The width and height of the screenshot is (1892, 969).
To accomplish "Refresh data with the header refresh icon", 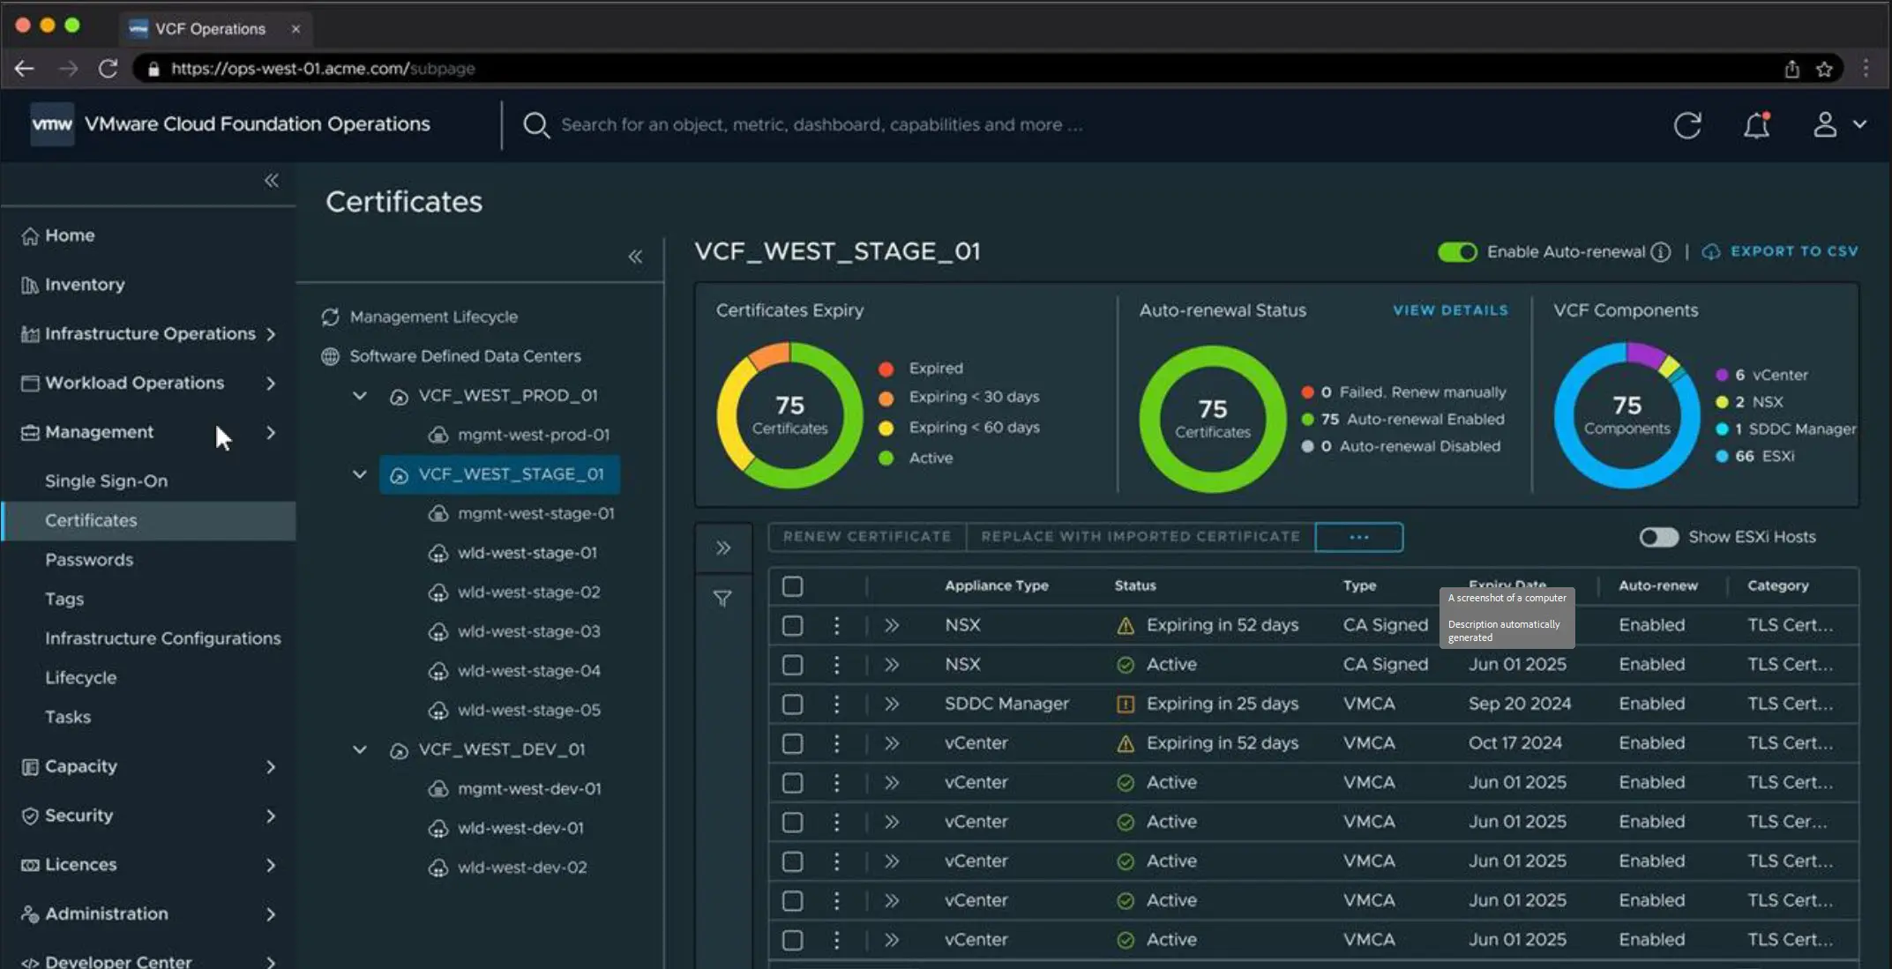I will (1687, 125).
